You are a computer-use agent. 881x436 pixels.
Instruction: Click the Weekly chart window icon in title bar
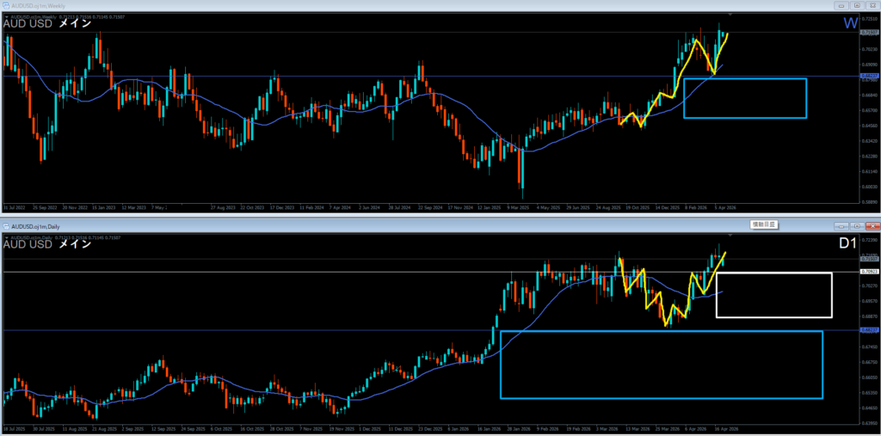(8, 5)
